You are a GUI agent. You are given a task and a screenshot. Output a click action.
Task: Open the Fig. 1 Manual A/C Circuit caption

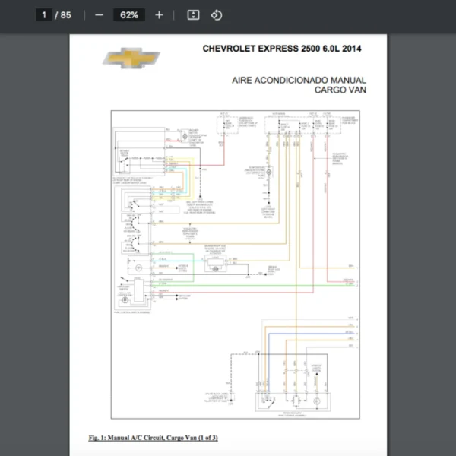tap(153, 439)
